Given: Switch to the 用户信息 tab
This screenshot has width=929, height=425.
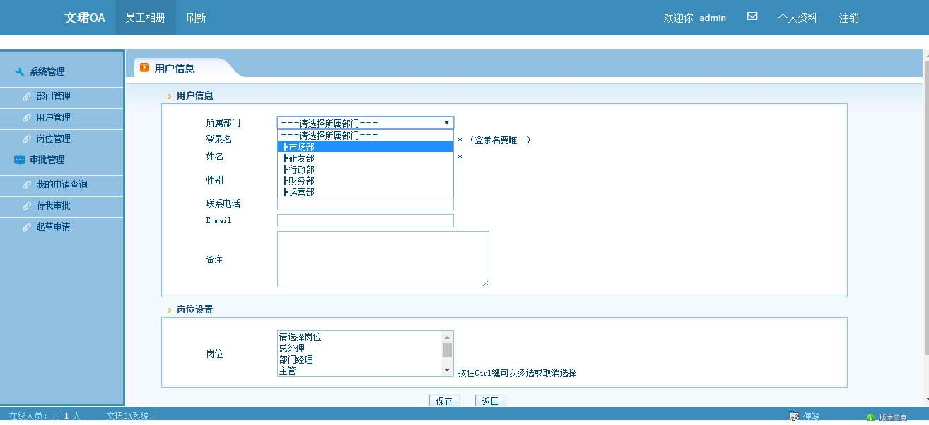Looking at the screenshot, I should [174, 68].
